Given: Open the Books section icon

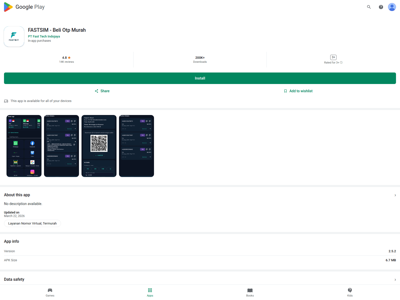Looking at the screenshot, I should click(x=250, y=290).
